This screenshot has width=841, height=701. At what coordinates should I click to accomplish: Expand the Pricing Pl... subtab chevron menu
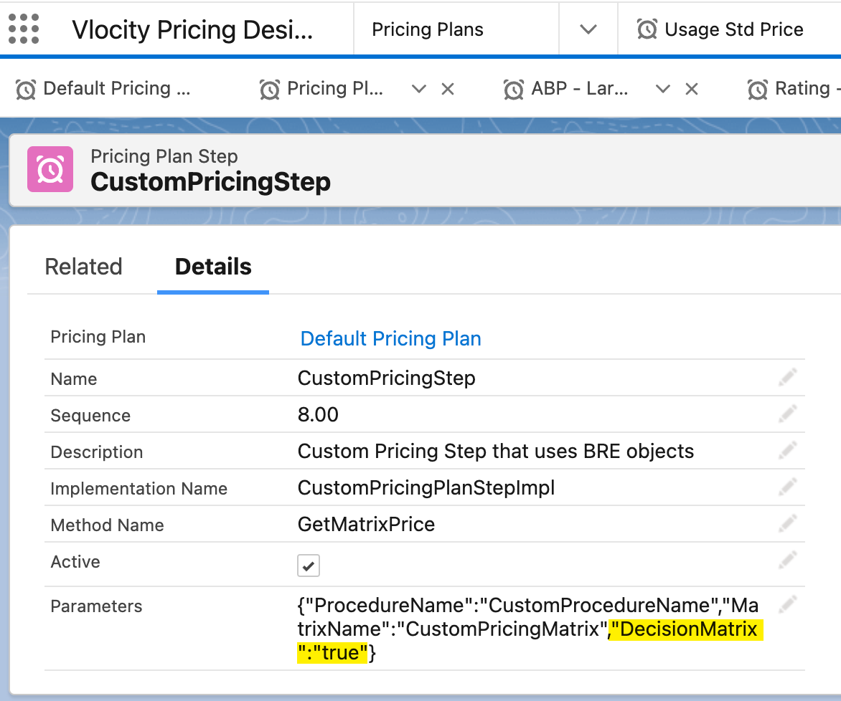419,88
